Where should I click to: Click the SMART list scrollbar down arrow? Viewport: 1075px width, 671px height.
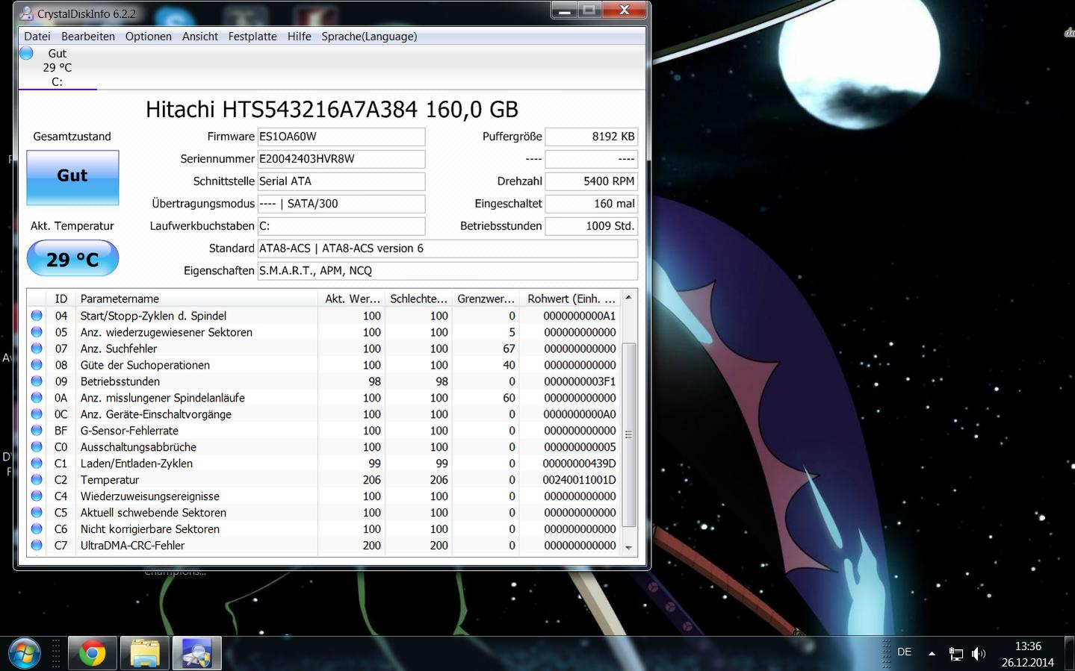(629, 548)
